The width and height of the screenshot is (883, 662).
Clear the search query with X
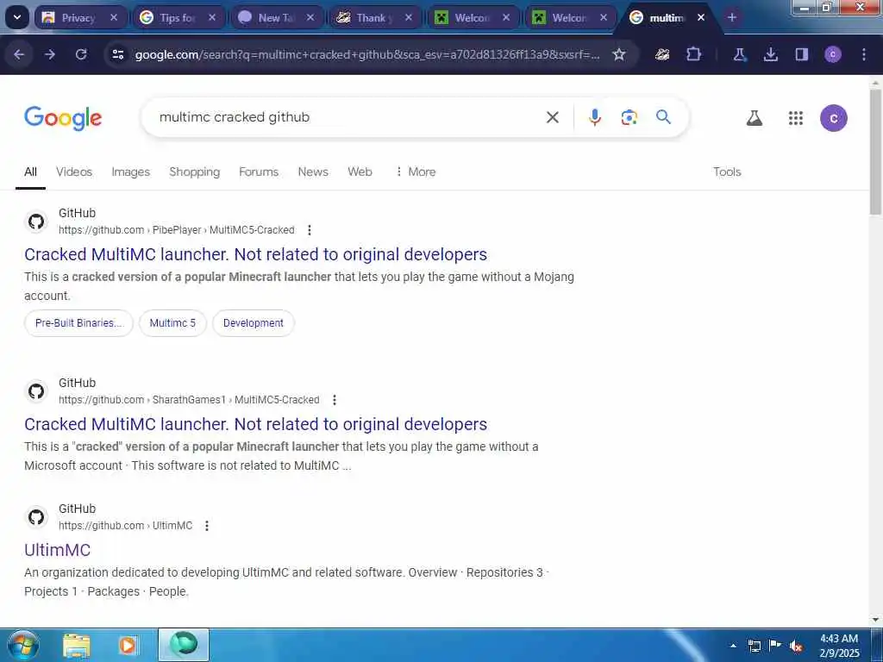point(553,117)
